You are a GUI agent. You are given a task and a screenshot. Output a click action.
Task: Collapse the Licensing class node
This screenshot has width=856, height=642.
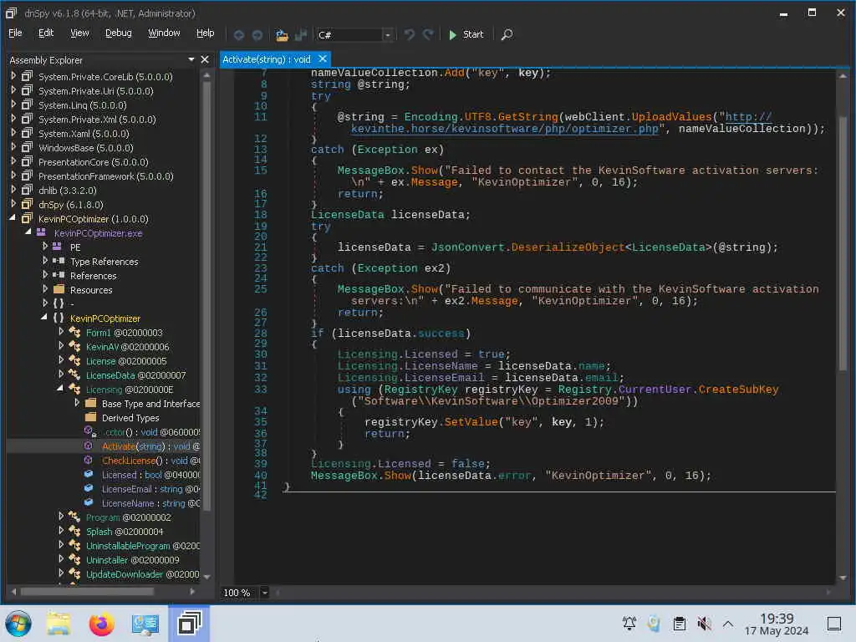pyautogui.click(x=60, y=388)
